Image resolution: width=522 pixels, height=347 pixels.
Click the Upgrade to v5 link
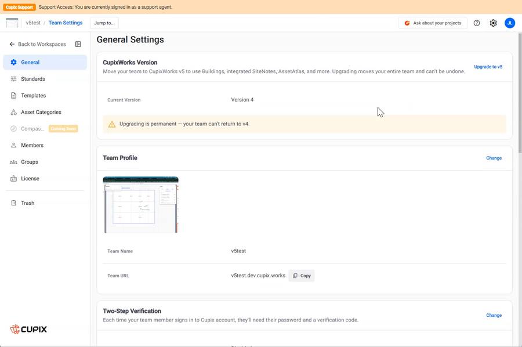488,67
